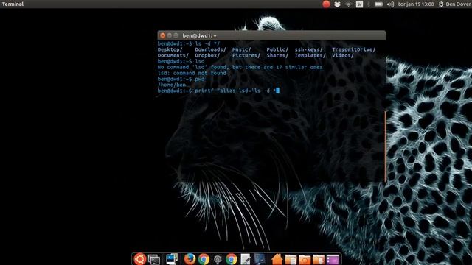The width and height of the screenshot is (472, 265).
Task: Click the 'lsd: command not found' line
Action: (x=192, y=73)
